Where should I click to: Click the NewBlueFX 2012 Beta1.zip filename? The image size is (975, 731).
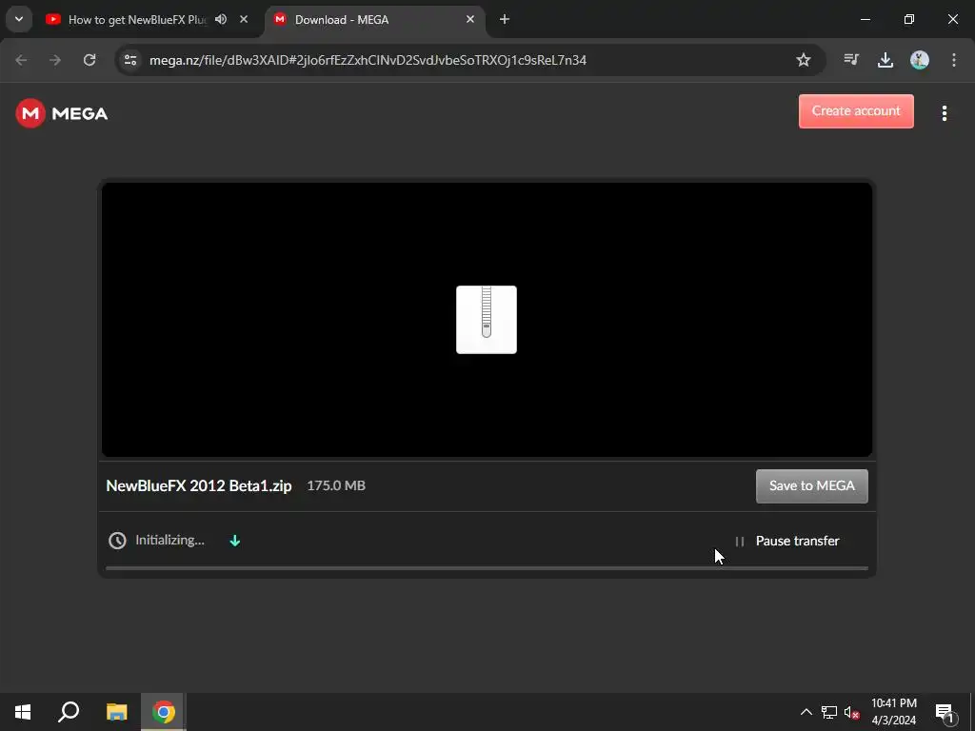point(199,485)
